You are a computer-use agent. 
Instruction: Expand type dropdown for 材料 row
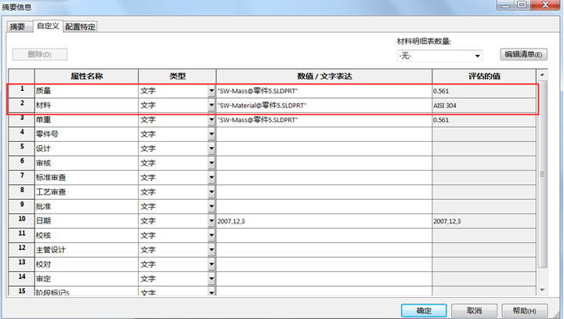pos(211,105)
